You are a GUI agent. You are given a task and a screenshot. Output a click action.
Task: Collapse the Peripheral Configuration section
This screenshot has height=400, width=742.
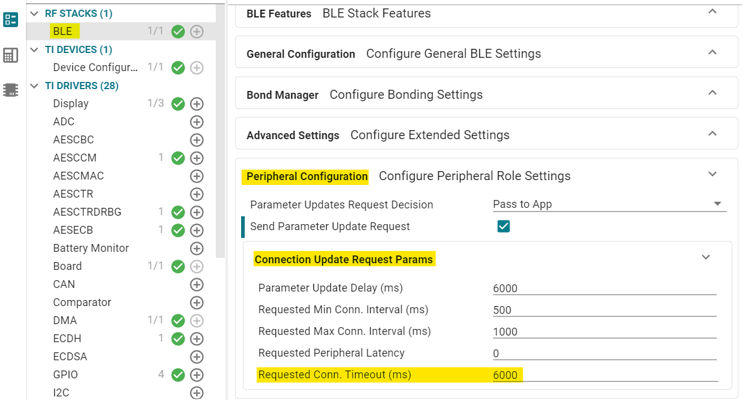[x=712, y=175]
